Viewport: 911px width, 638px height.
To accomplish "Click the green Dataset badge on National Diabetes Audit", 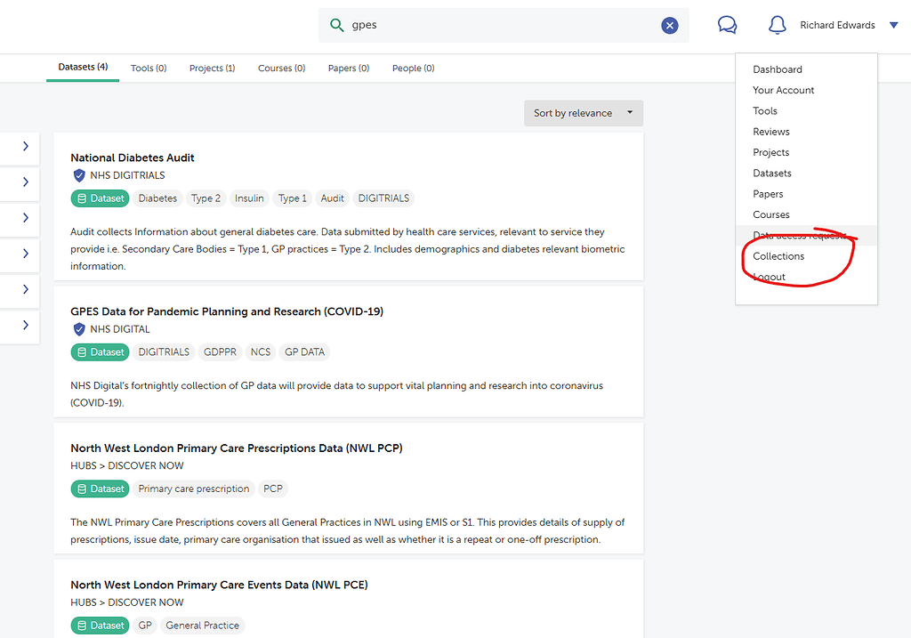I will coord(100,198).
